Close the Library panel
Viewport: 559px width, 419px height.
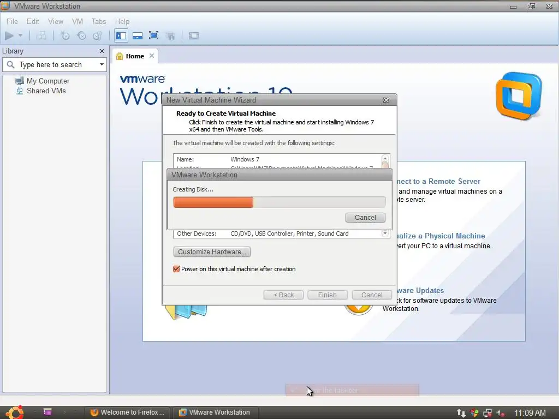coord(102,51)
